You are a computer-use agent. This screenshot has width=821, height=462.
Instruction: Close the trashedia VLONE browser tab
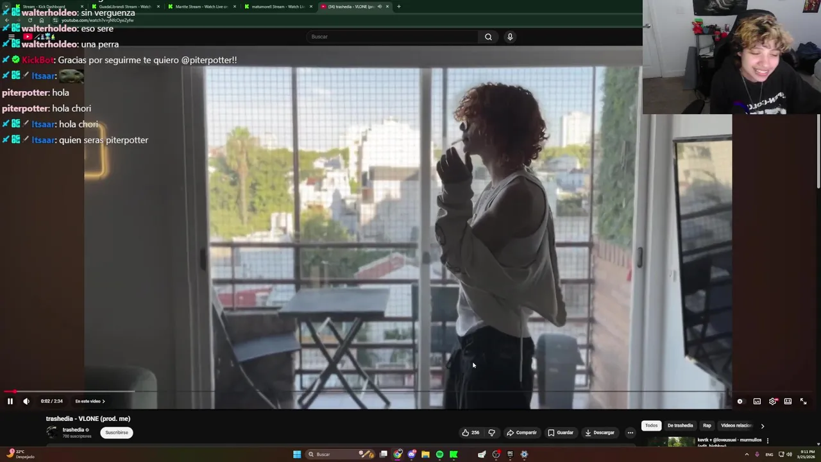point(387,6)
